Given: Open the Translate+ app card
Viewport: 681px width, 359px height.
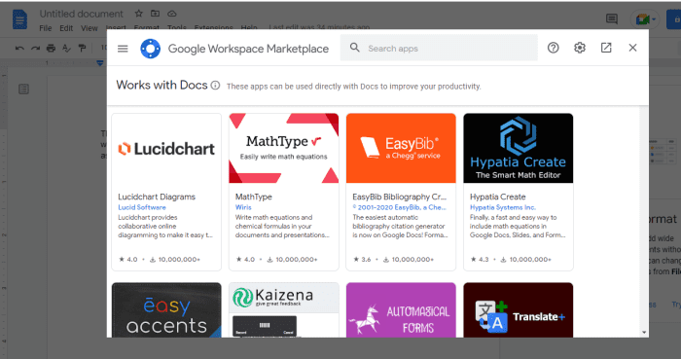Looking at the screenshot, I should 519,310.
